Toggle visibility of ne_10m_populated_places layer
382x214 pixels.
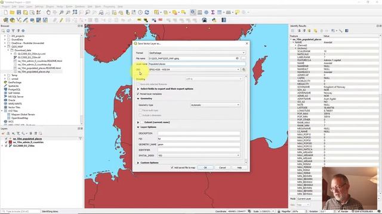pyautogui.click(x=7, y=139)
